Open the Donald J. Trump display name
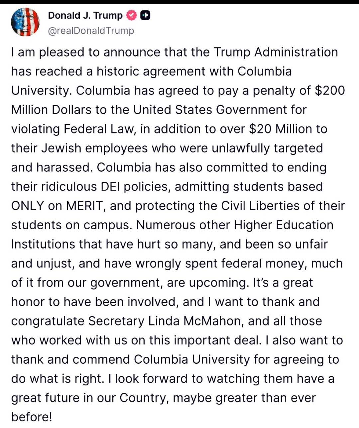This screenshot has width=359, height=428. pos(85,15)
